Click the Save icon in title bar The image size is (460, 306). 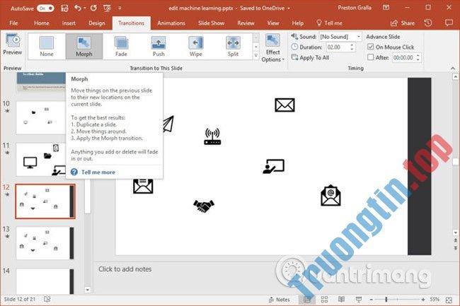coord(64,8)
